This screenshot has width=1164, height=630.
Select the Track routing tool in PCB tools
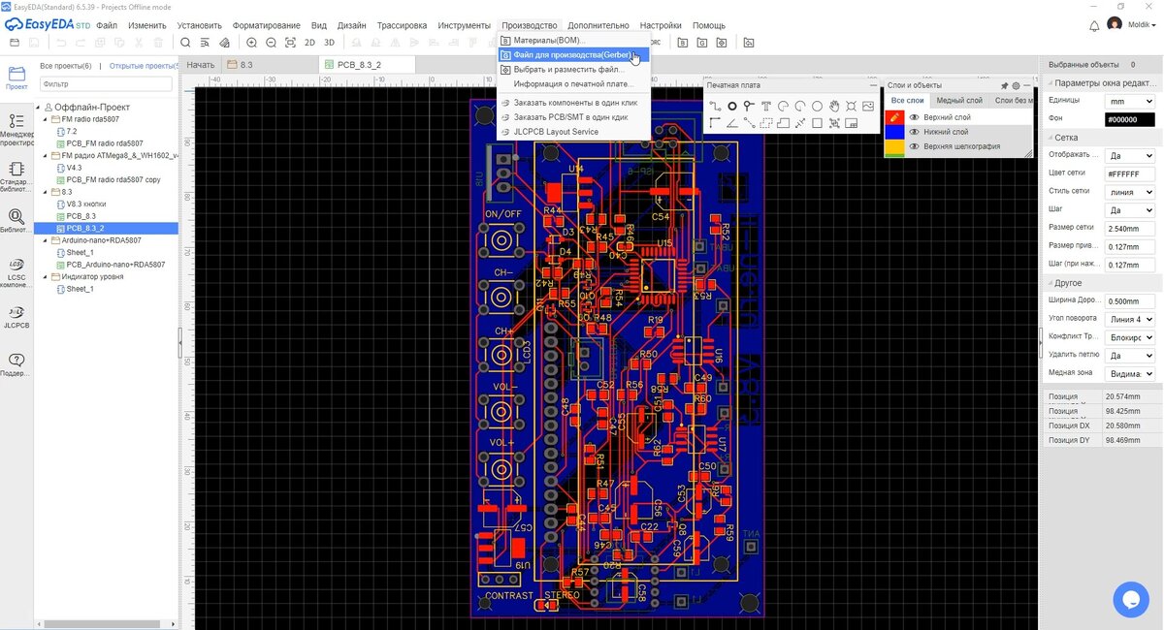[714, 106]
